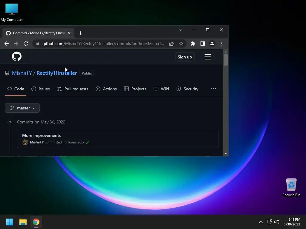Open Chrome profile avatar menu
Viewport: 306px width, 229px height.
point(212,44)
